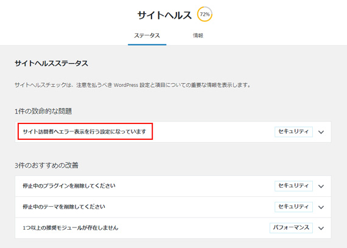Click the サイトヘルスステータス heading
Image resolution: width=347 pixels, height=248 pixels.
[51, 63]
